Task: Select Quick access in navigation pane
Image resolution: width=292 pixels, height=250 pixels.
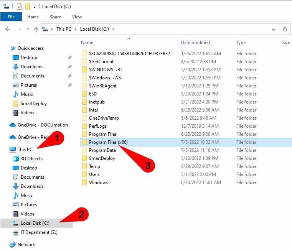Action: point(31,48)
